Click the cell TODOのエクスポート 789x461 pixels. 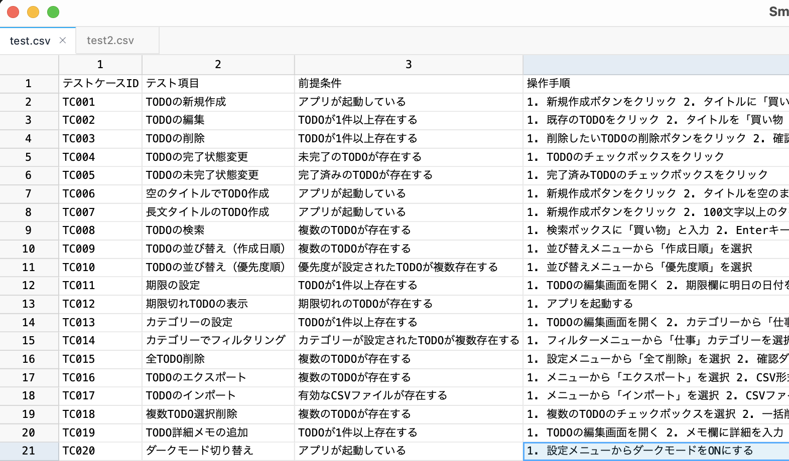point(218,378)
